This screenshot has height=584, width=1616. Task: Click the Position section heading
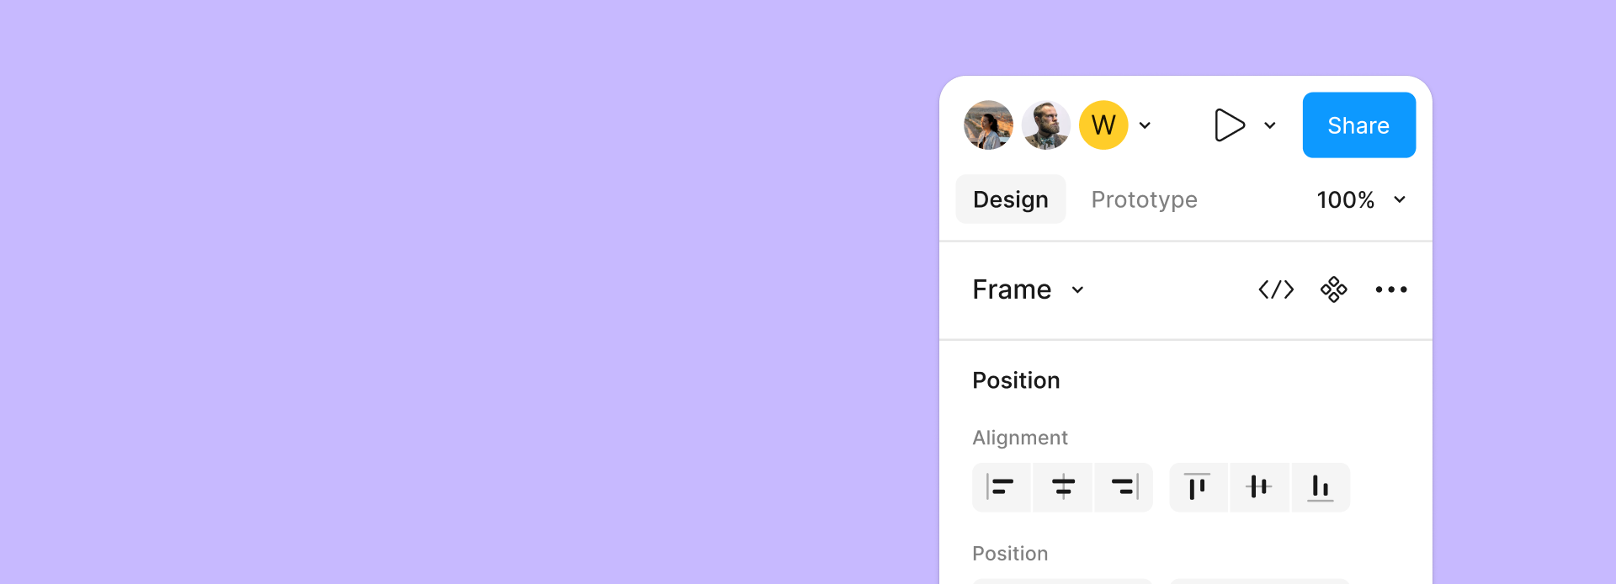(x=1016, y=380)
